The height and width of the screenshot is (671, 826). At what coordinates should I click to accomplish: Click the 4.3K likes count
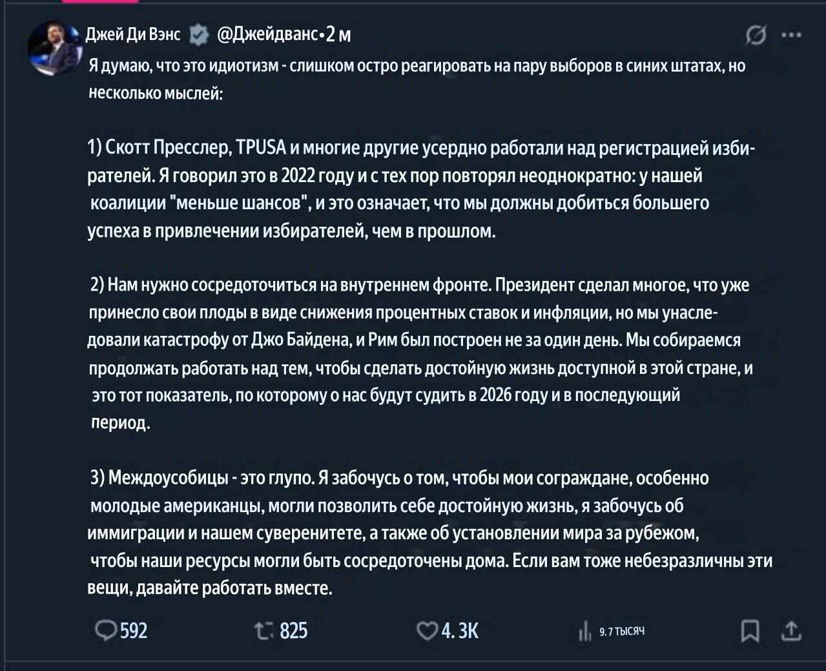[x=460, y=631]
